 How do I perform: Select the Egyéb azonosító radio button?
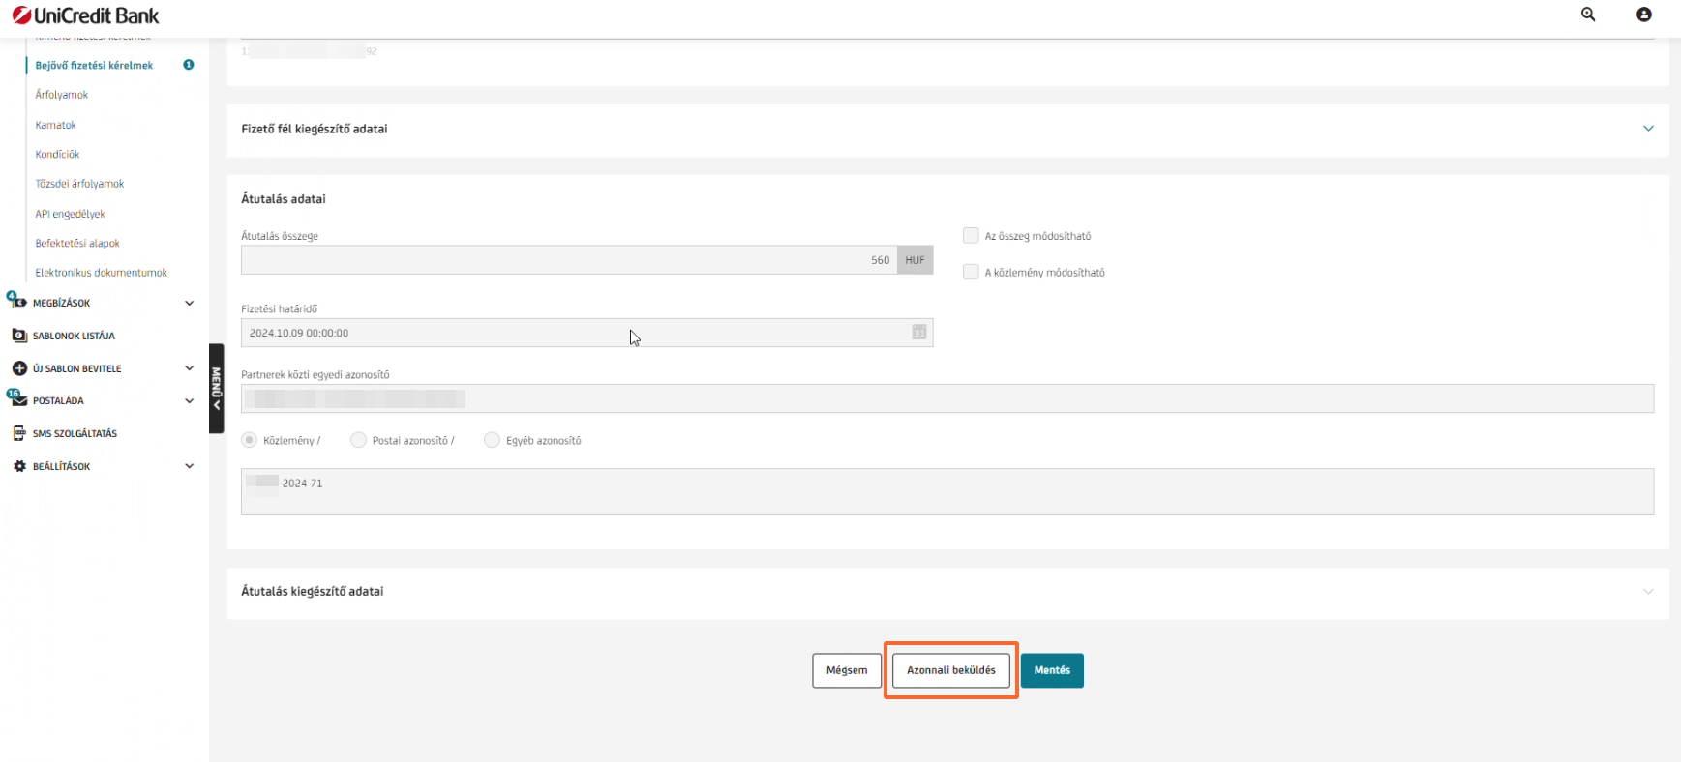point(492,440)
